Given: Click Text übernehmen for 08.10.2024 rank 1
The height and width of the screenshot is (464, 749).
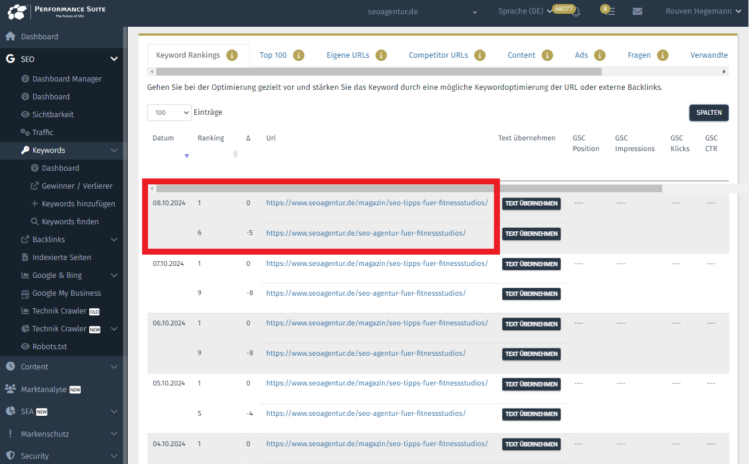Looking at the screenshot, I should (x=531, y=203).
